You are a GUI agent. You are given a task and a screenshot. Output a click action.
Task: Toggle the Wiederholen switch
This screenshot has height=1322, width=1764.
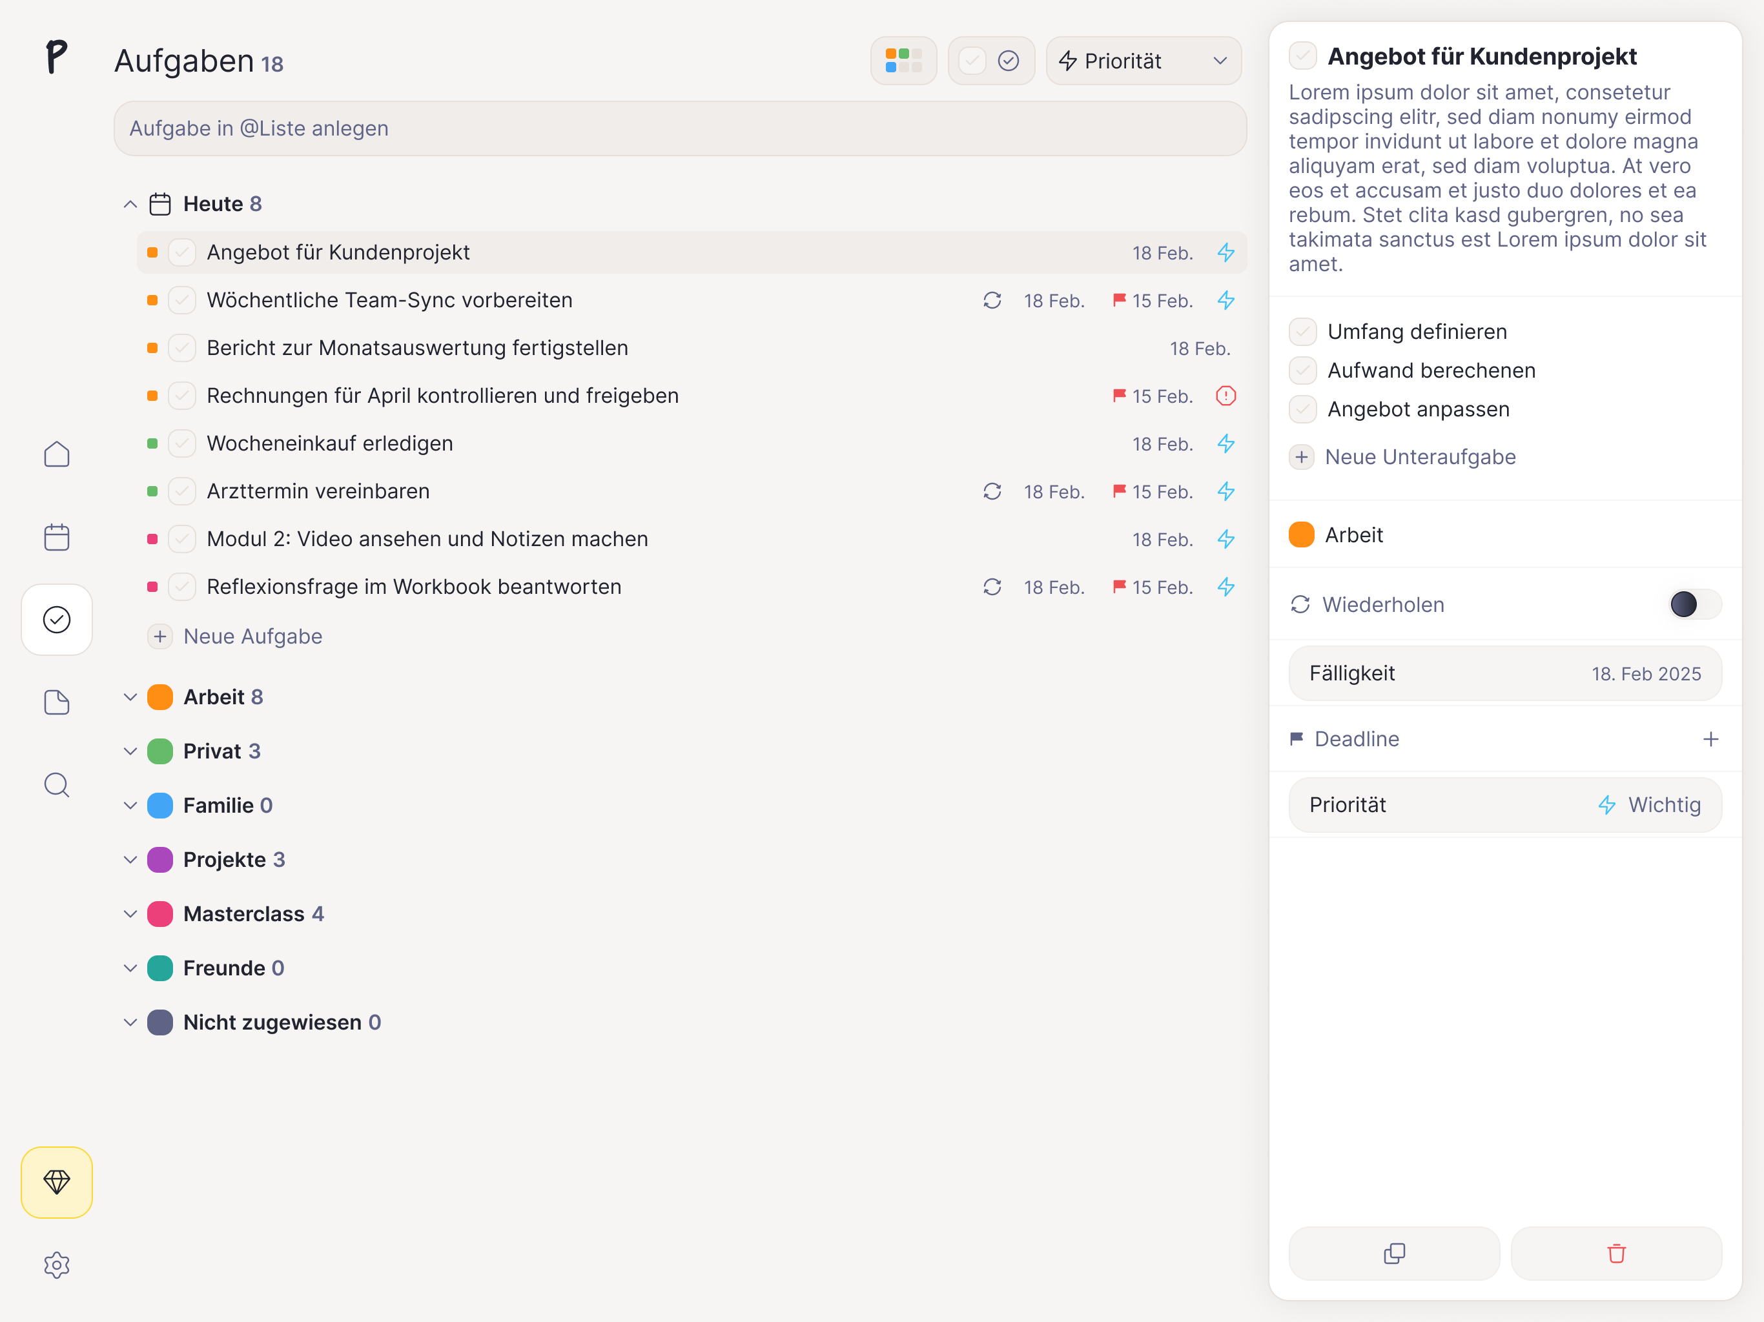(x=1695, y=604)
